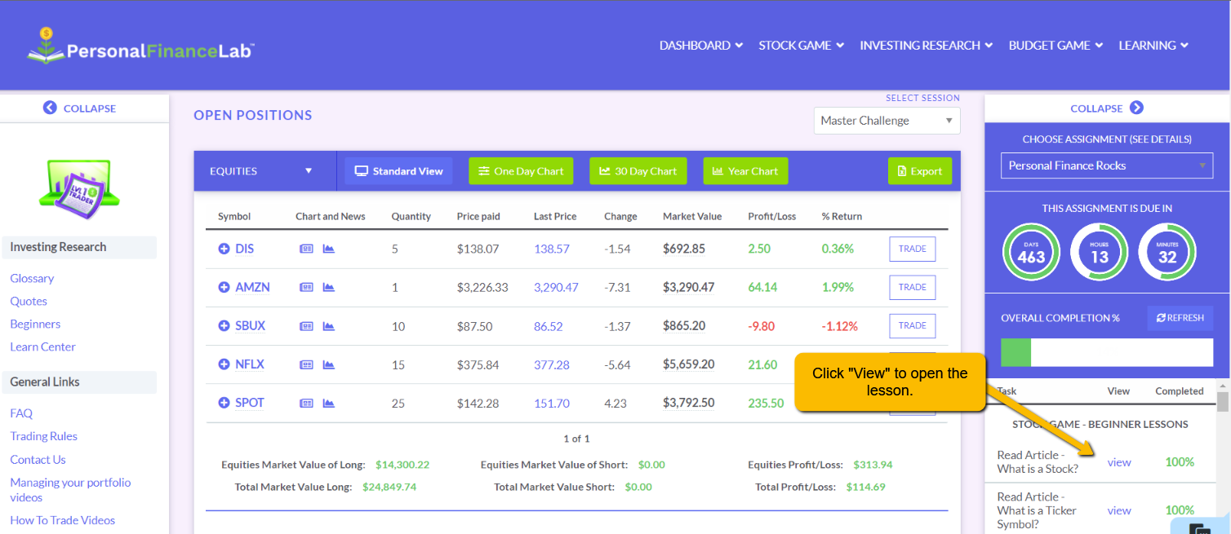Click AMZN last price 3,290.47
Viewport: 1231px width, 534px height.
click(556, 287)
